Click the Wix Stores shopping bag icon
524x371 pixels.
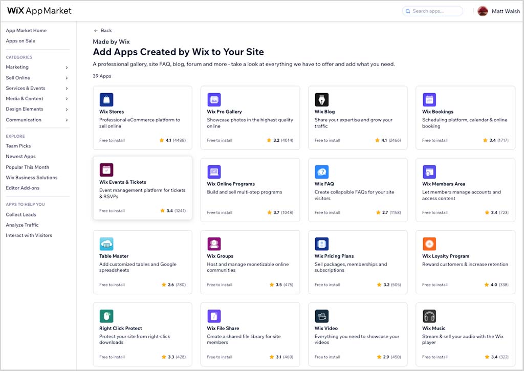[106, 100]
